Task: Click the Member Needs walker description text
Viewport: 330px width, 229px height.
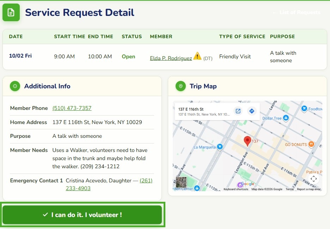Action: tap(100, 158)
